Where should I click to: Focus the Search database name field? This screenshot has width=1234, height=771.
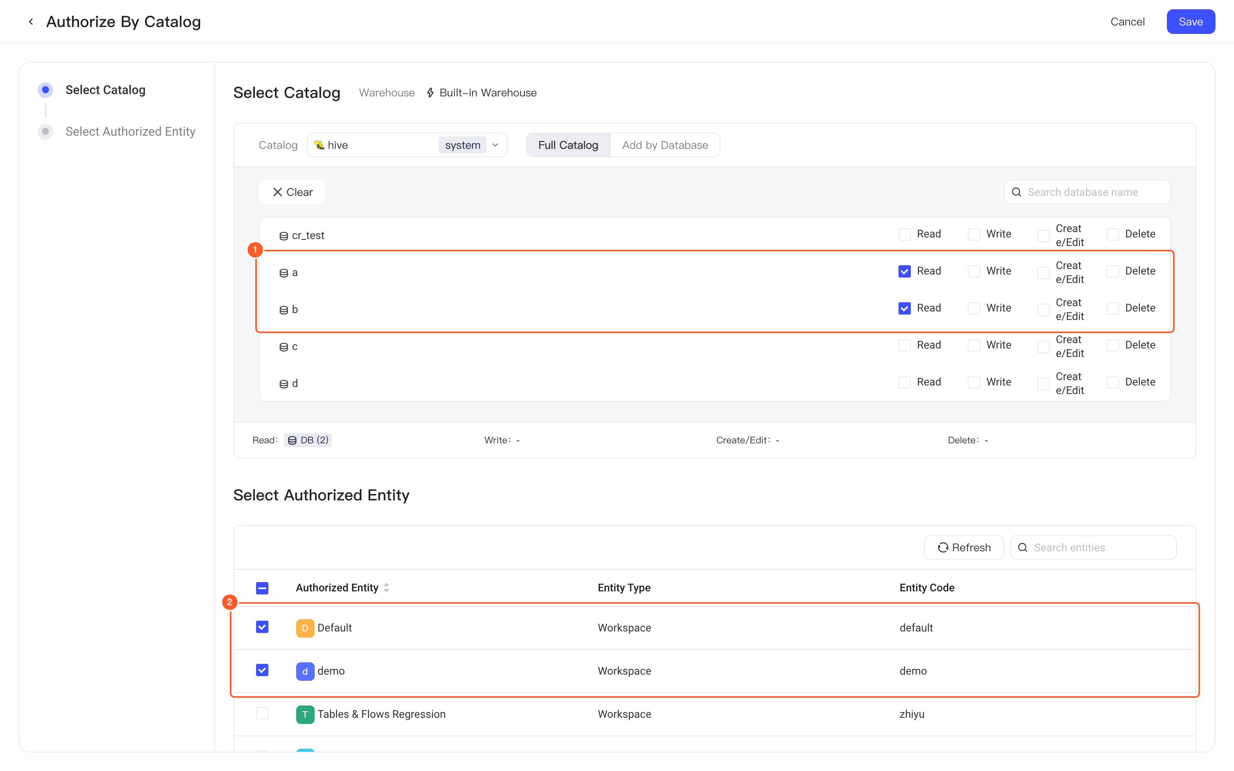[1087, 192]
